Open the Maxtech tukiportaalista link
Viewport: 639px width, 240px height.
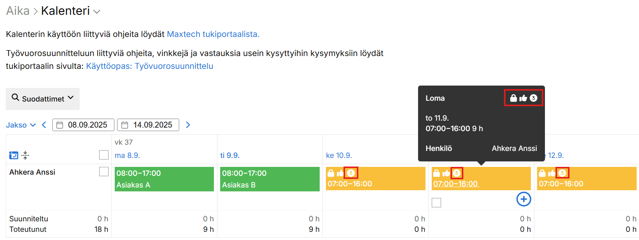tap(213, 34)
